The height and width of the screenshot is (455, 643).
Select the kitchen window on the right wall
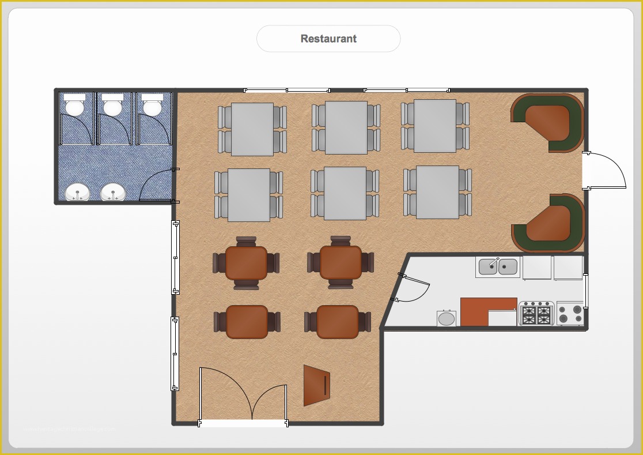coord(585,291)
